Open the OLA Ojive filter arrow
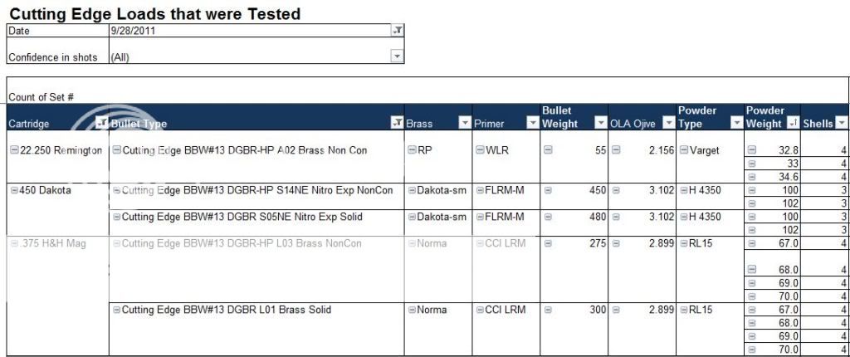Viewport: 850px width, 357px height. [x=669, y=124]
